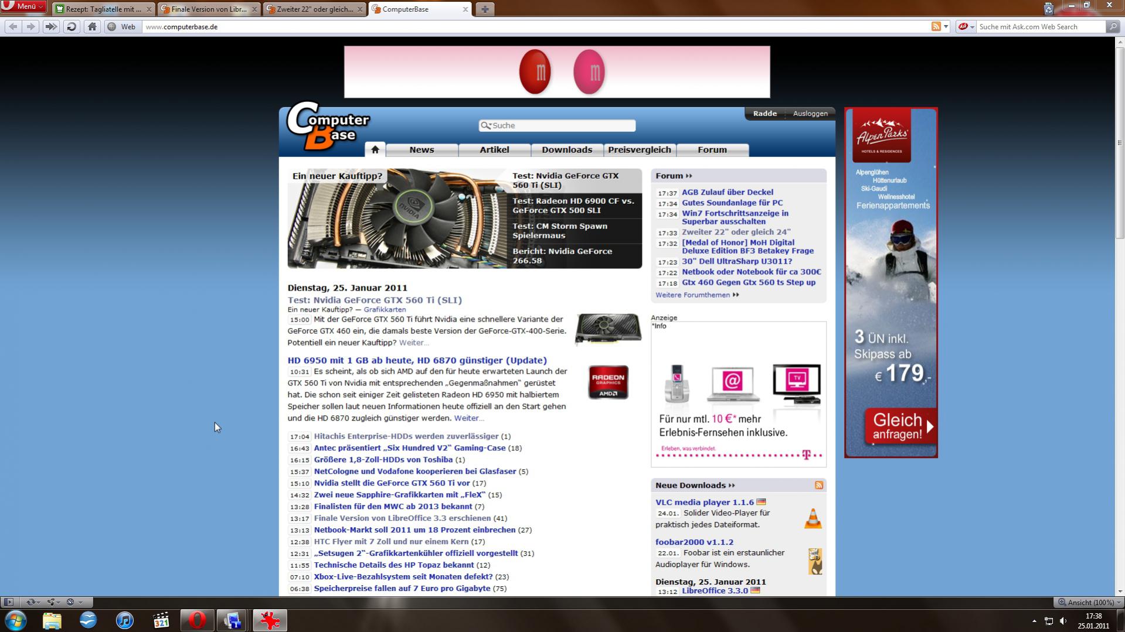Click the foobar2000 alien icon
The height and width of the screenshot is (632, 1125).
[x=815, y=561]
